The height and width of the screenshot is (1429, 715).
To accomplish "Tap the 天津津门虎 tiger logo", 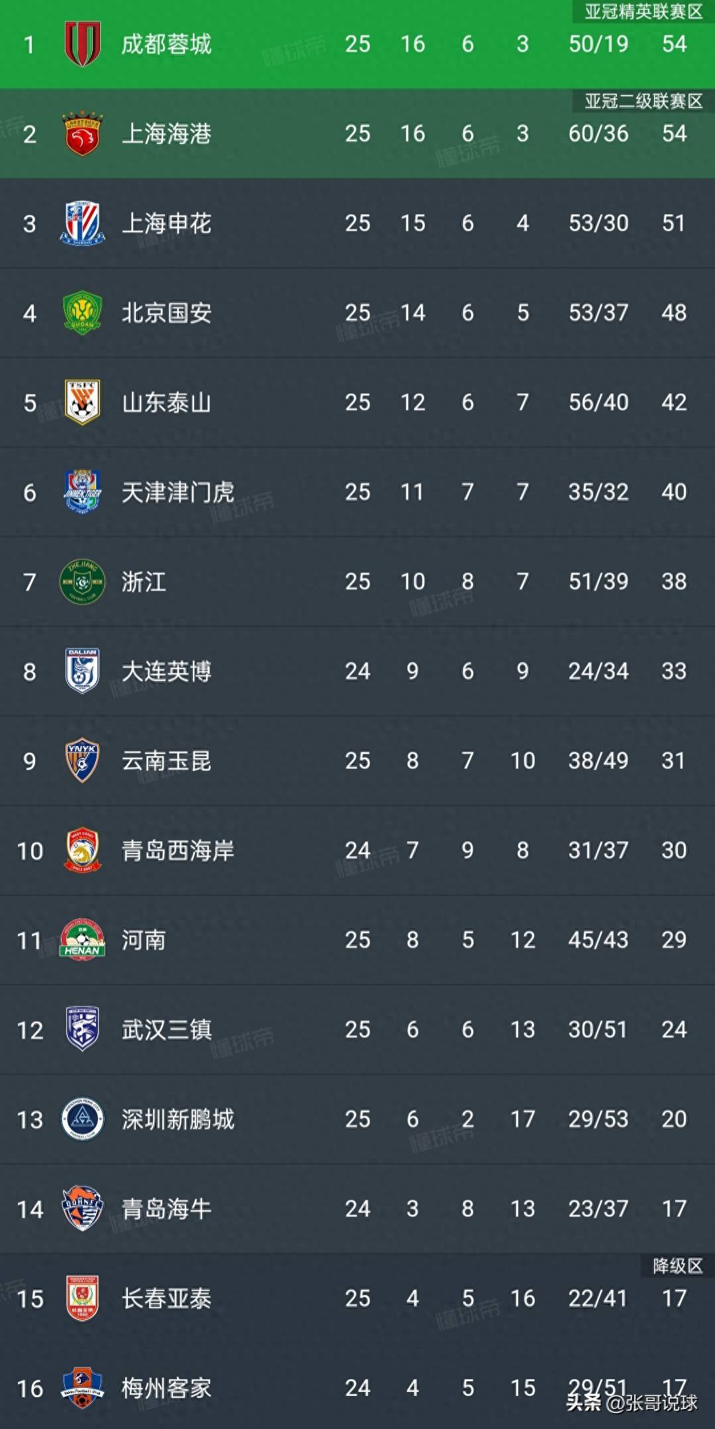I will pos(82,492).
